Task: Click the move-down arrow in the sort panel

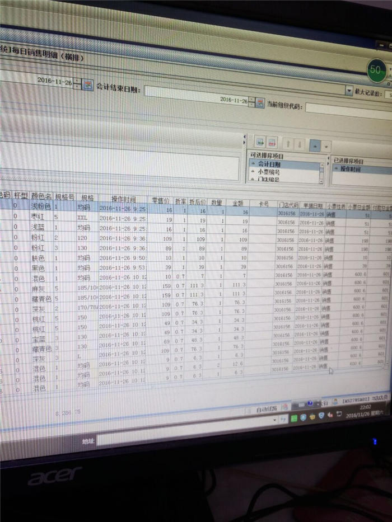Action: (300, 144)
